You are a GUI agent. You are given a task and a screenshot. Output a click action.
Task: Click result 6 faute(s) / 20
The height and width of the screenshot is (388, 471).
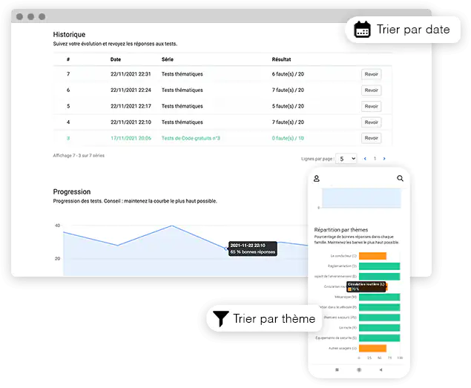288,74
